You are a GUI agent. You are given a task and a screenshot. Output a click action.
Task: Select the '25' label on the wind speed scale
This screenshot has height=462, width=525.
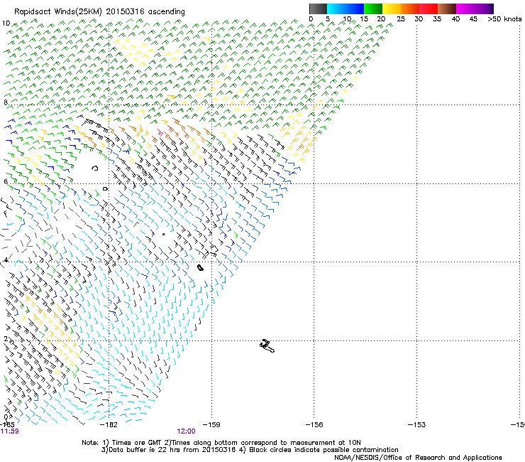(x=401, y=19)
